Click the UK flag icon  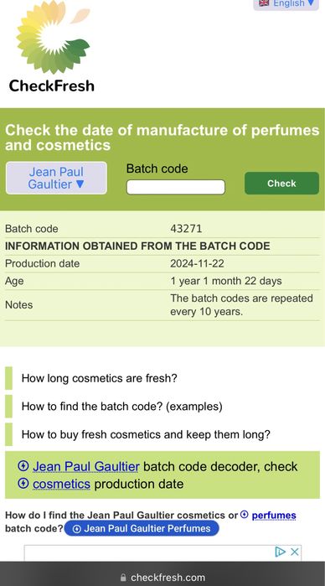[264, 3]
